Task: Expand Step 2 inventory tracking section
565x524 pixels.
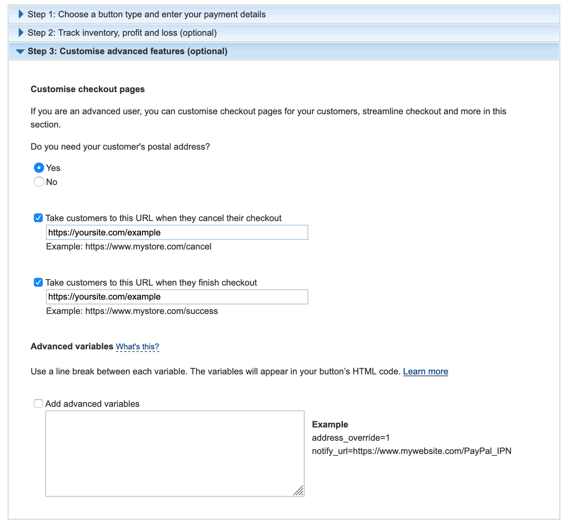Action: [123, 32]
